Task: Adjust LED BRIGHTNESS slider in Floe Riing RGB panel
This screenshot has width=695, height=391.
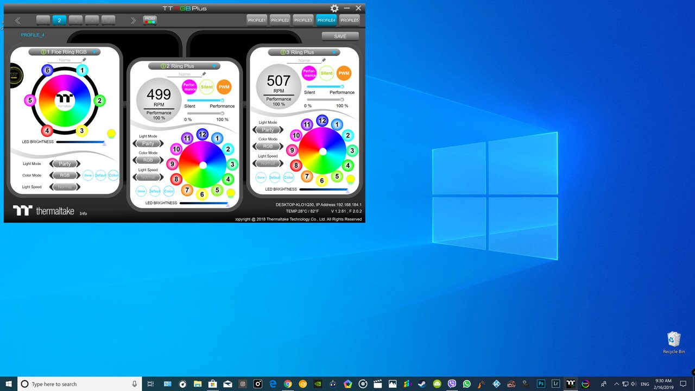Action: click(80, 142)
